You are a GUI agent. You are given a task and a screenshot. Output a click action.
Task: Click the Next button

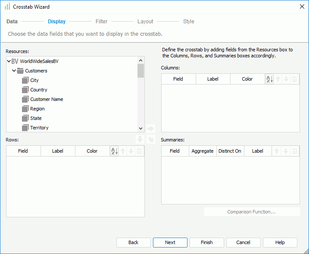point(170,242)
